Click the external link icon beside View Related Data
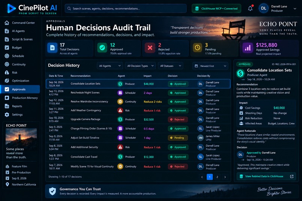Viewport: 302px width, 201px height. tap(292, 176)
